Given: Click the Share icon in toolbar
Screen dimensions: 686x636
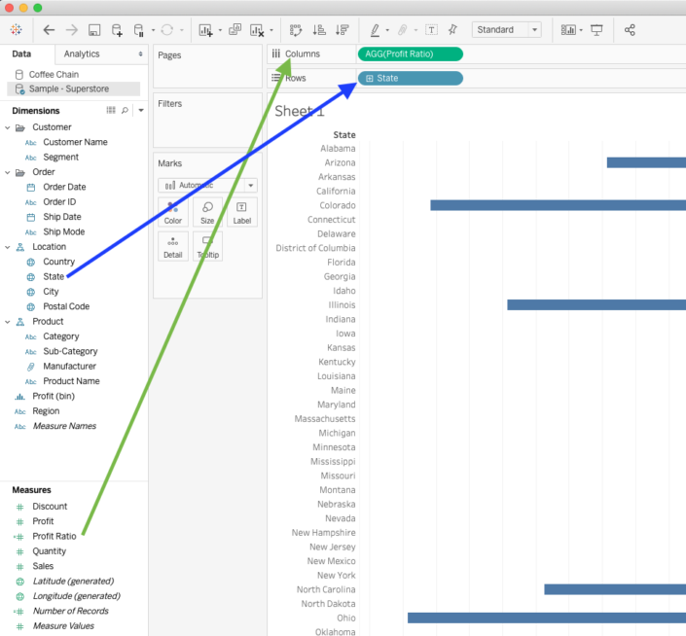Looking at the screenshot, I should (630, 30).
